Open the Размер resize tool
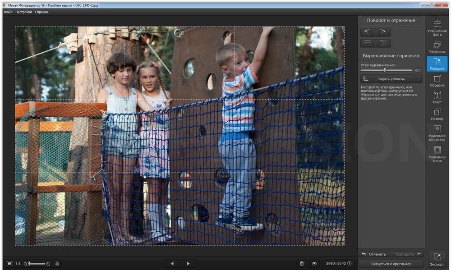The image size is (451, 270). [437, 114]
